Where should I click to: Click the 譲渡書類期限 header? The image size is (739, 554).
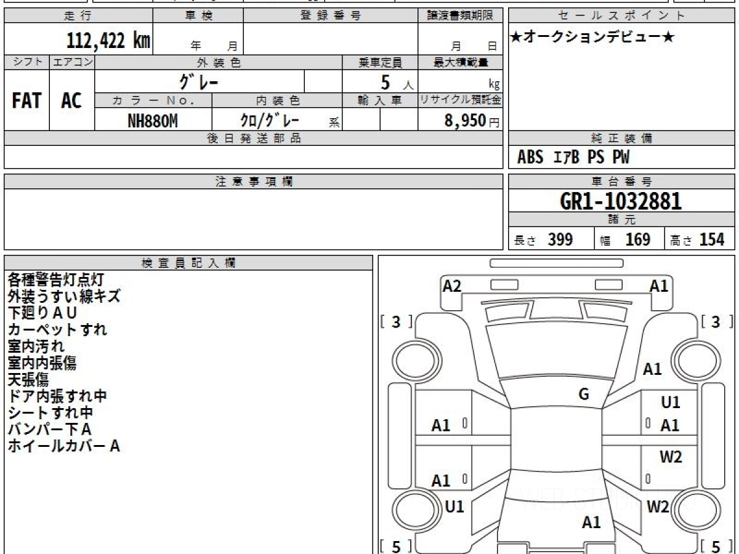coord(460,16)
